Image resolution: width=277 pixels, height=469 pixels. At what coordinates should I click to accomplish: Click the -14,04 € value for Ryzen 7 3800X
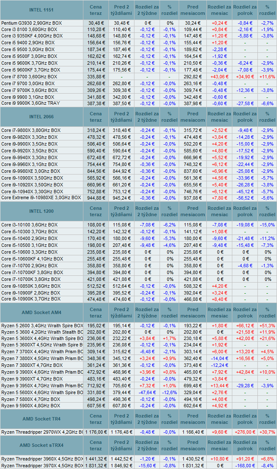[220, 358]
